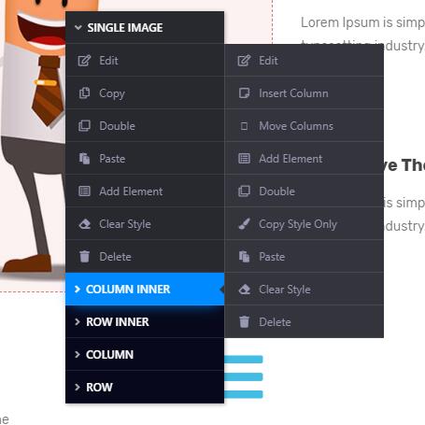This screenshot has height=425, width=425.
Task: Click the Insert Column icon in submenu
Action: point(244,93)
